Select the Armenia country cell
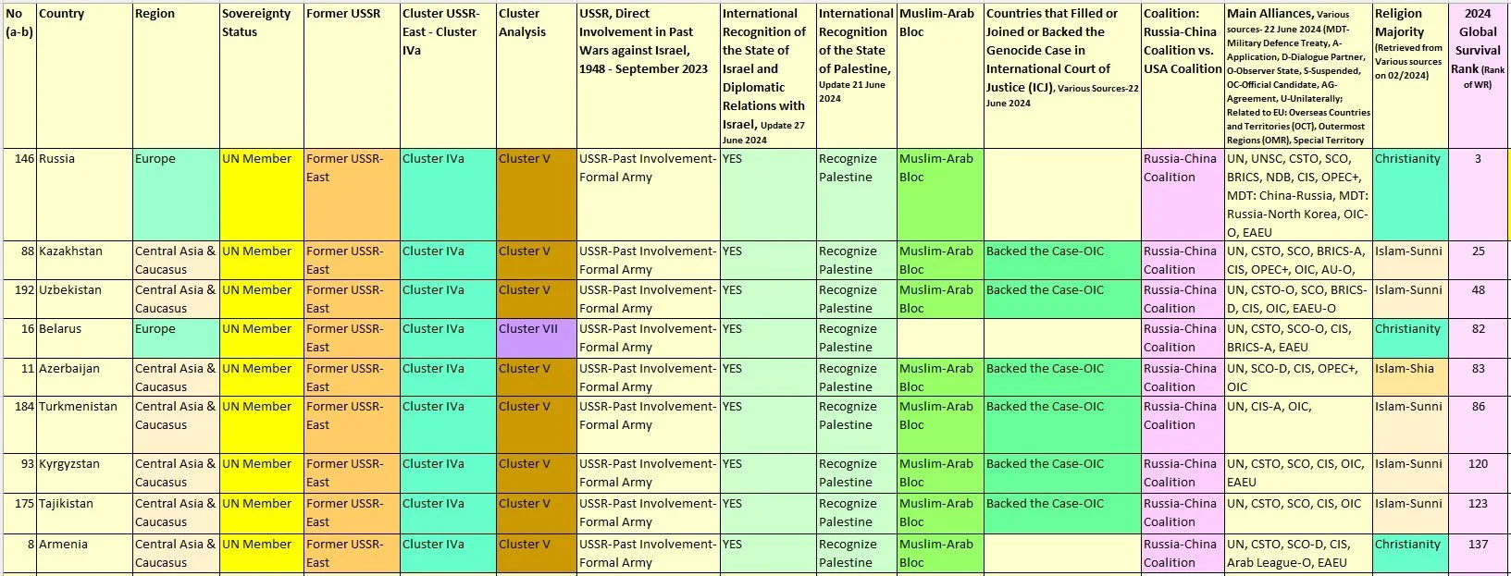Image resolution: width=1511 pixels, height=576 pixels. tap(84, 553)
